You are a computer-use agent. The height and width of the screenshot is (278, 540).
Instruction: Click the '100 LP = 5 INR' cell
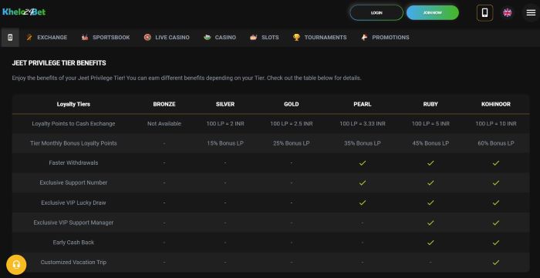point(430,124)
